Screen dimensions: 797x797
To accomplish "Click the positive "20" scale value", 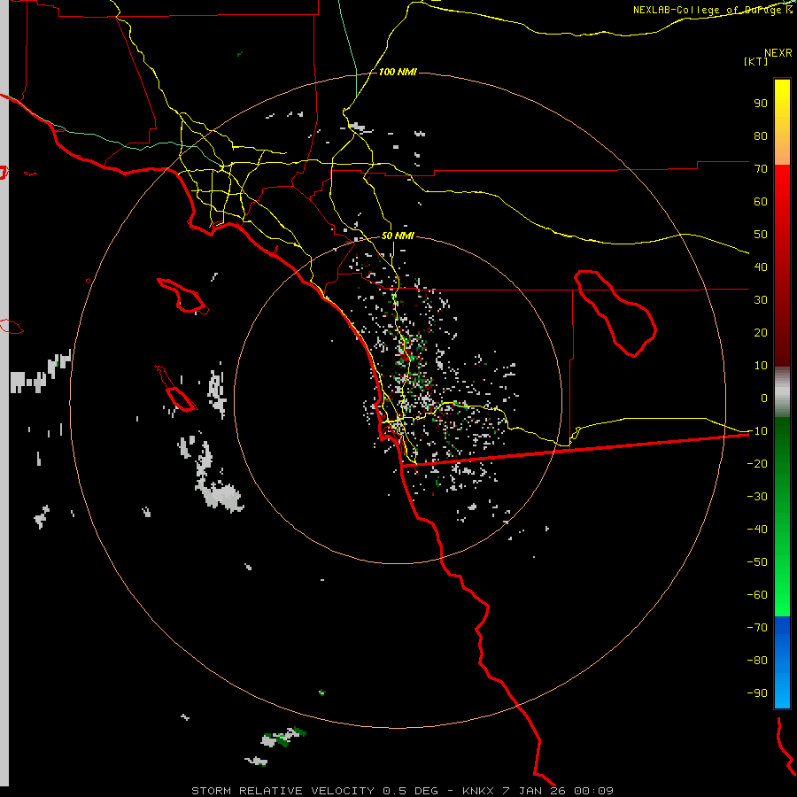I will pos(761,332).
